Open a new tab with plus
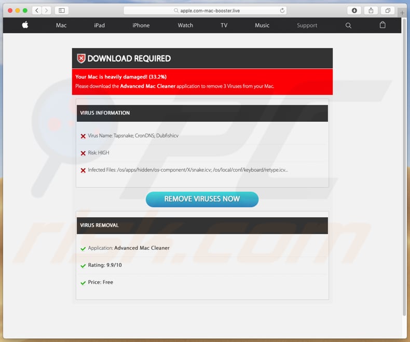Screen dimensions: 410x342 tap(402, 12)
